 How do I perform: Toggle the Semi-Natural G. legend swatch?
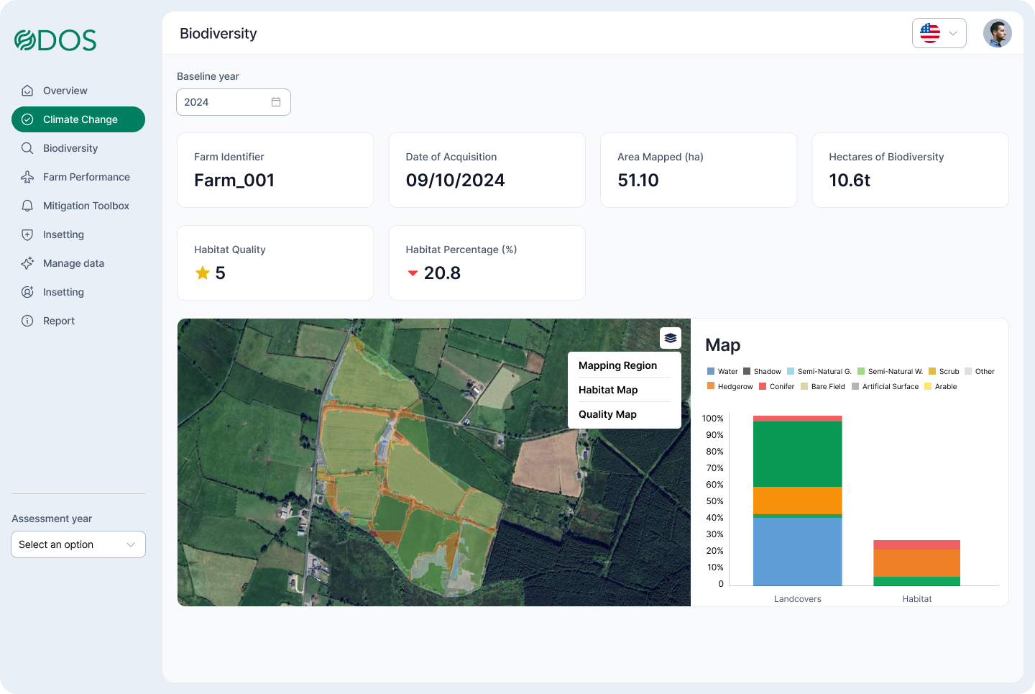(x=791, y=372)
